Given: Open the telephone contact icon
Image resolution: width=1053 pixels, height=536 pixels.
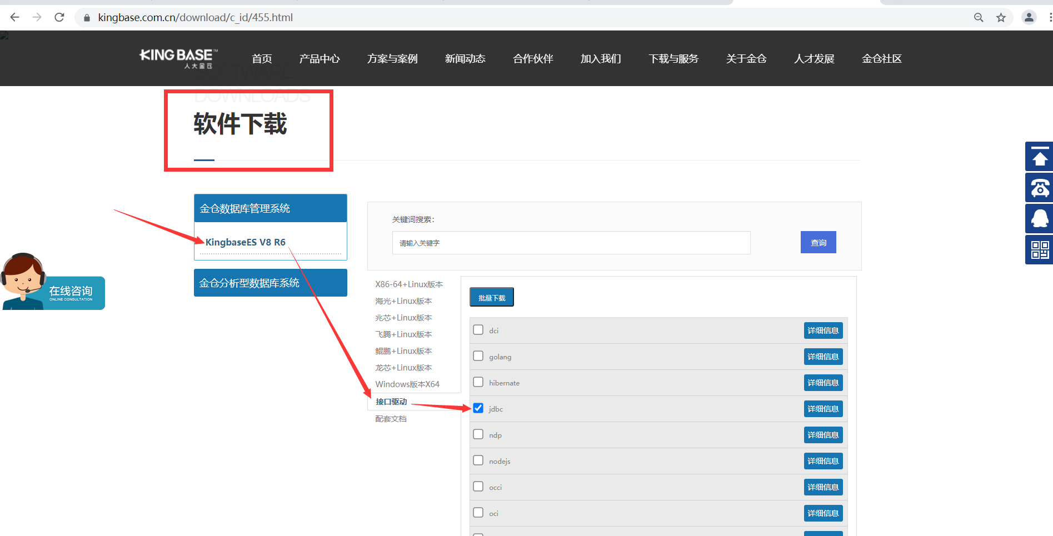Looking at the screenshot, I should pyautogui.click(x=1039, y=188).
